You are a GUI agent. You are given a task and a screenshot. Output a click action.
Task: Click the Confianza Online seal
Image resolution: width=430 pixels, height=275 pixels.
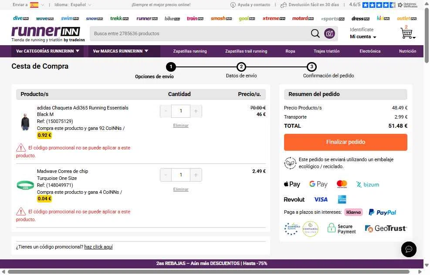[x=310, y=229]
